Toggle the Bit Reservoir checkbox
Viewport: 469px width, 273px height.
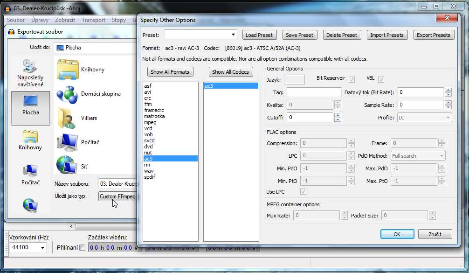[352, 79]
